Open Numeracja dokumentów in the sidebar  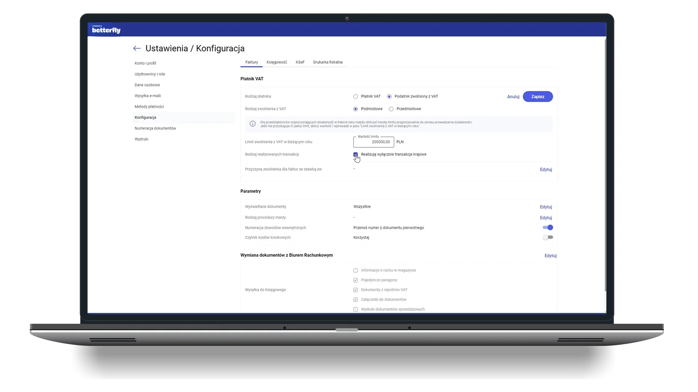pyautogui.click(x=155, y=128)
